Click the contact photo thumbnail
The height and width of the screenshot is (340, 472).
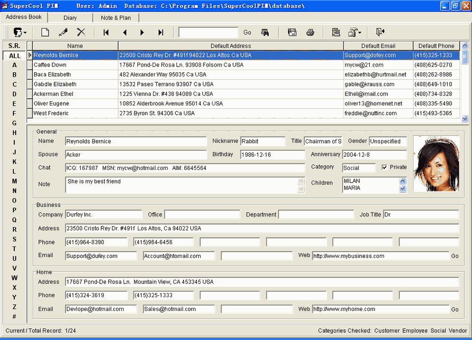click(x=436, y=164)
